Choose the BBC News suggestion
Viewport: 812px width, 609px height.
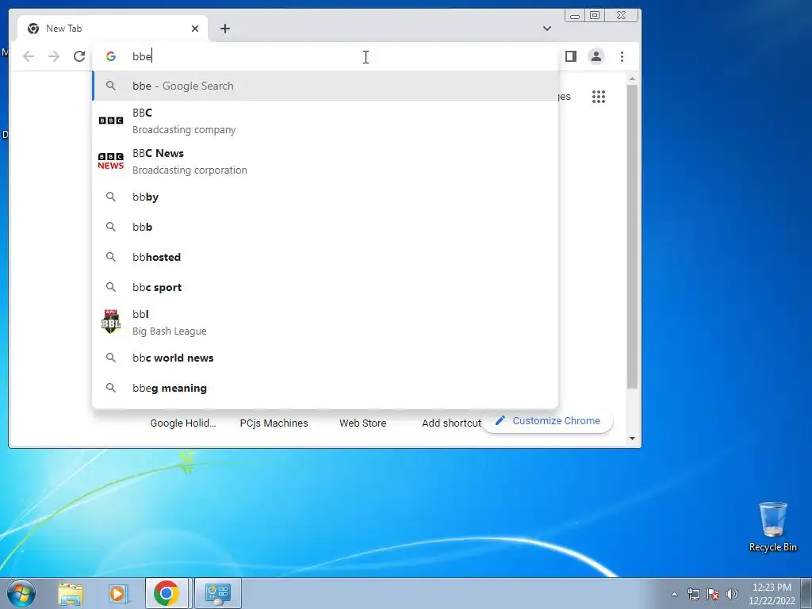pos(325,161)
